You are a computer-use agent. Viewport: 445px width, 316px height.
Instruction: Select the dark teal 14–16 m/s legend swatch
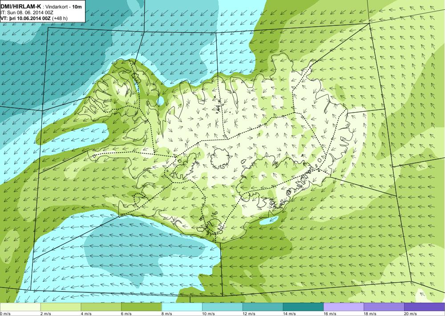[x=303, y=307]
